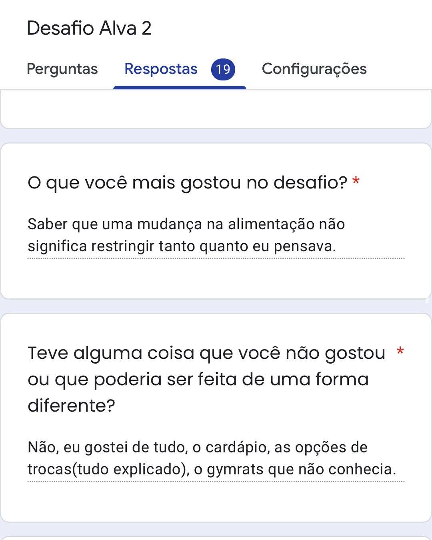Click the empty card below the tabs
Image resolution: width=432 pixels, height=540 pixels.
(x=216, y=109)
